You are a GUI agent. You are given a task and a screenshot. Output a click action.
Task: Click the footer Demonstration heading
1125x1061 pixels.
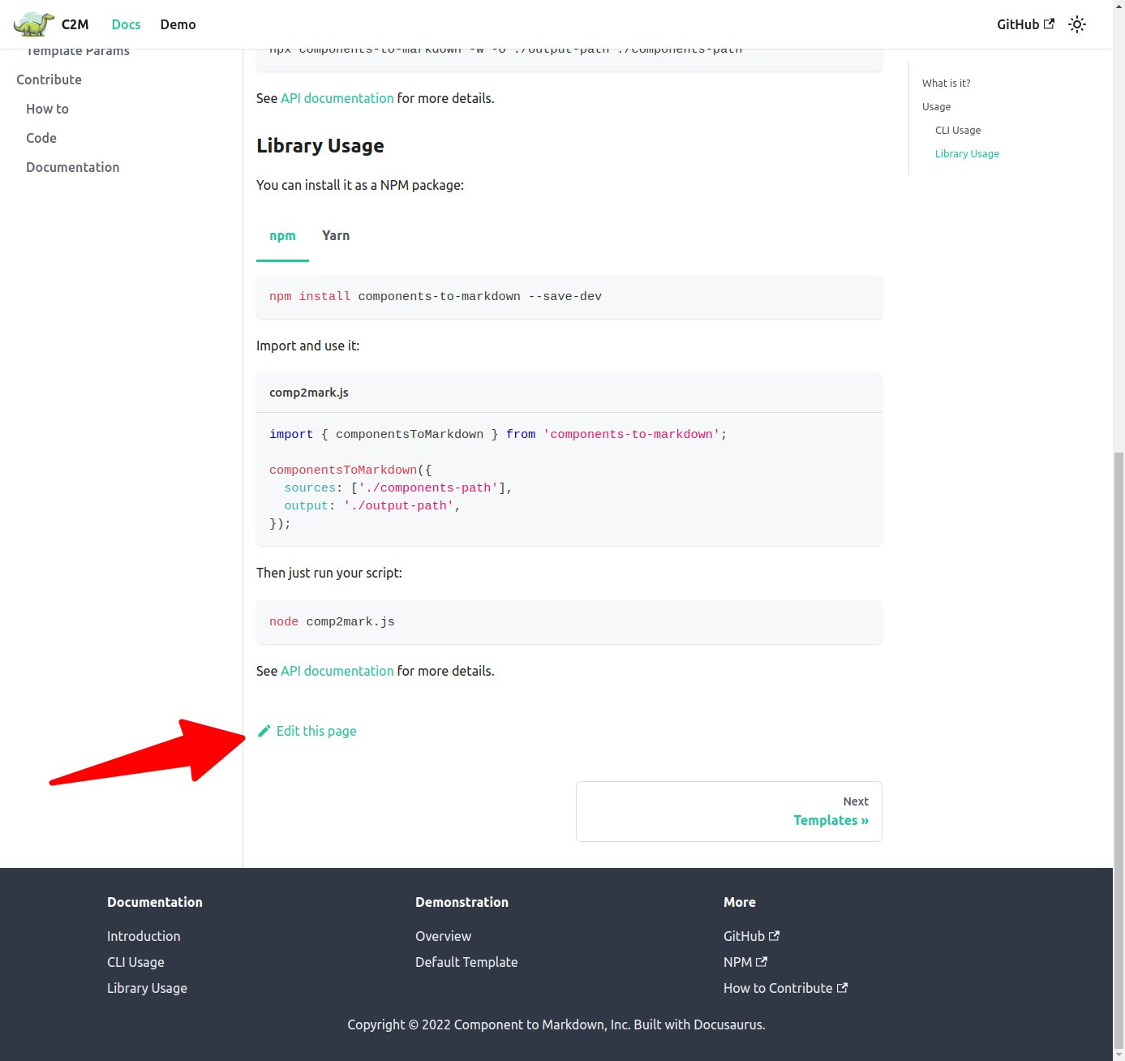pos(462,902)
